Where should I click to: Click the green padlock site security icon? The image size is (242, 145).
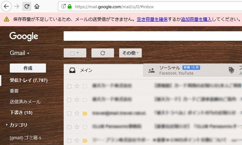tap(69, 6)
